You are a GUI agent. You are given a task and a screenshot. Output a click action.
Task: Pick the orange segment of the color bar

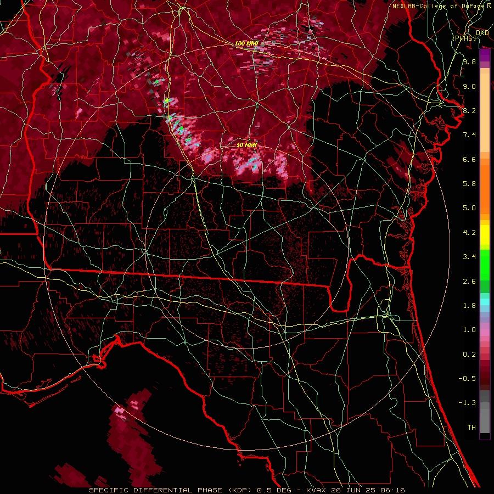point(485,189)
